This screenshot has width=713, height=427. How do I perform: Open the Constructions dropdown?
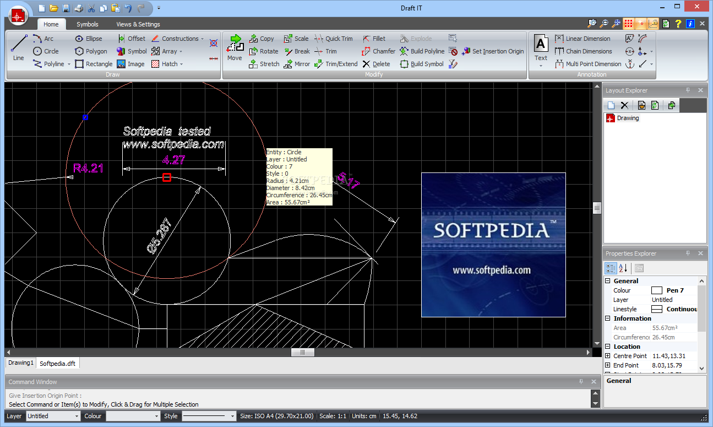(x=203, y=39)
